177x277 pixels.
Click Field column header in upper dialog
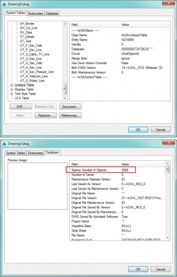pyautogui.click(x=95, y=24)
